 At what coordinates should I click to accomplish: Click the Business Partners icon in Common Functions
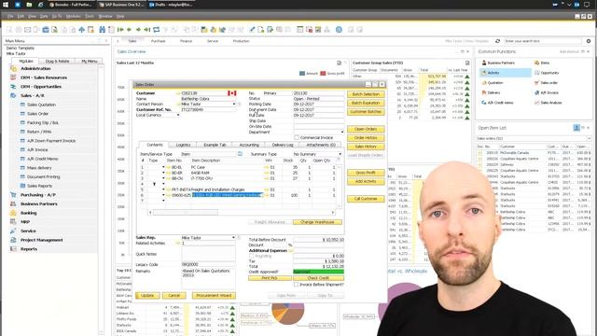[x=484, y=63]
